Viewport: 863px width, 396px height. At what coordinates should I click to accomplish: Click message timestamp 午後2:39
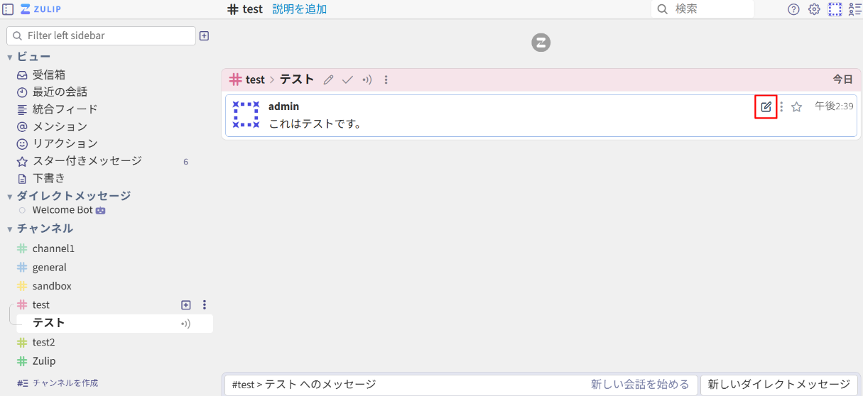pos(834,106)
